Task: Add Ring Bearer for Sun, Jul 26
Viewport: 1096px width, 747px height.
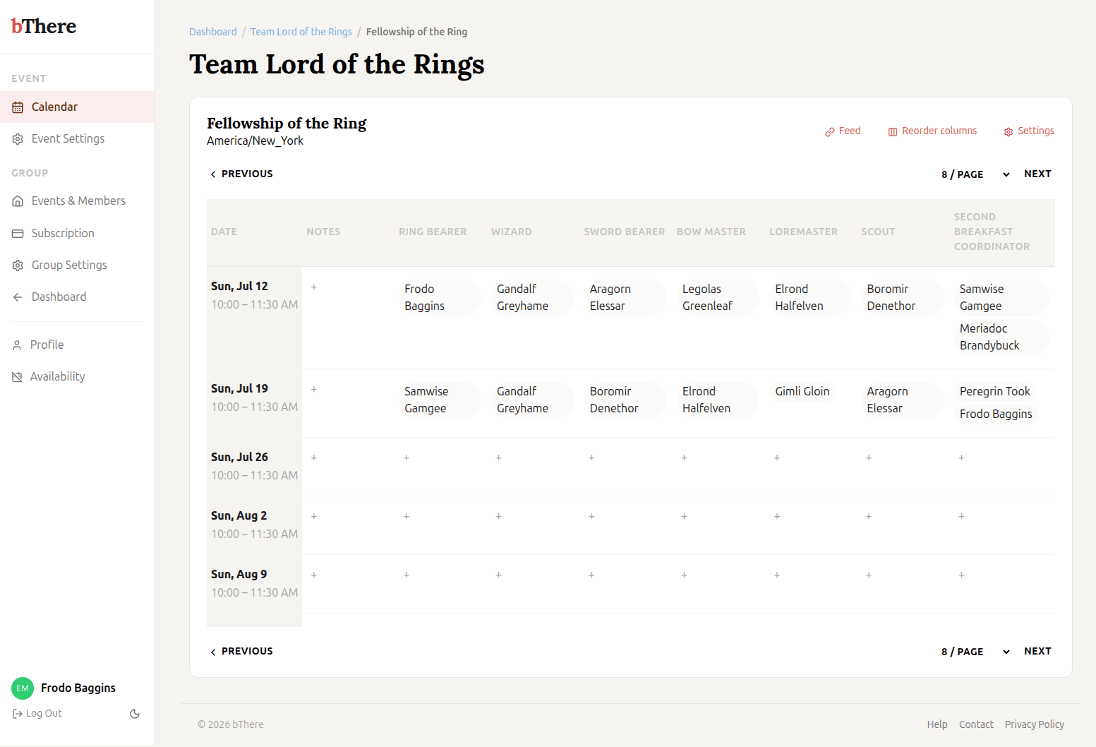Action: [x=407, y=458]
